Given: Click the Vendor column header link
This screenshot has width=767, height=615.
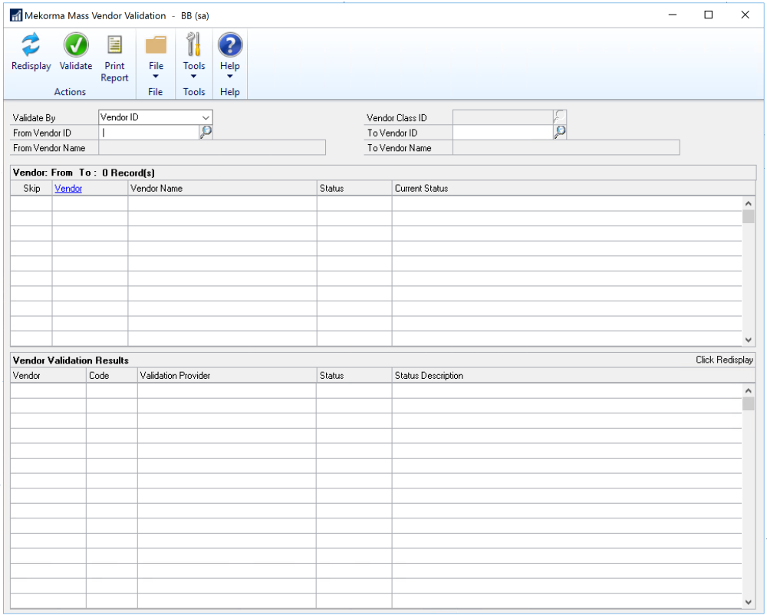Looking at the screenshot, I should tap(68, 188).
